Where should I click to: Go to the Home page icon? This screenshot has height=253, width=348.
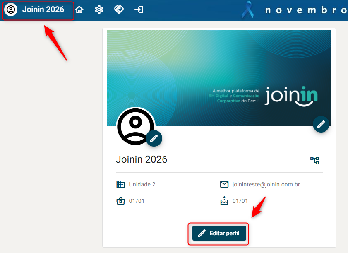click(79, 10)
